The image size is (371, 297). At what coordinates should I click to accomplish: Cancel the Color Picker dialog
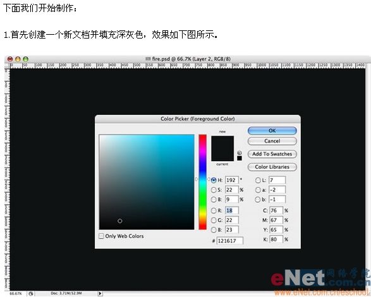272,142
